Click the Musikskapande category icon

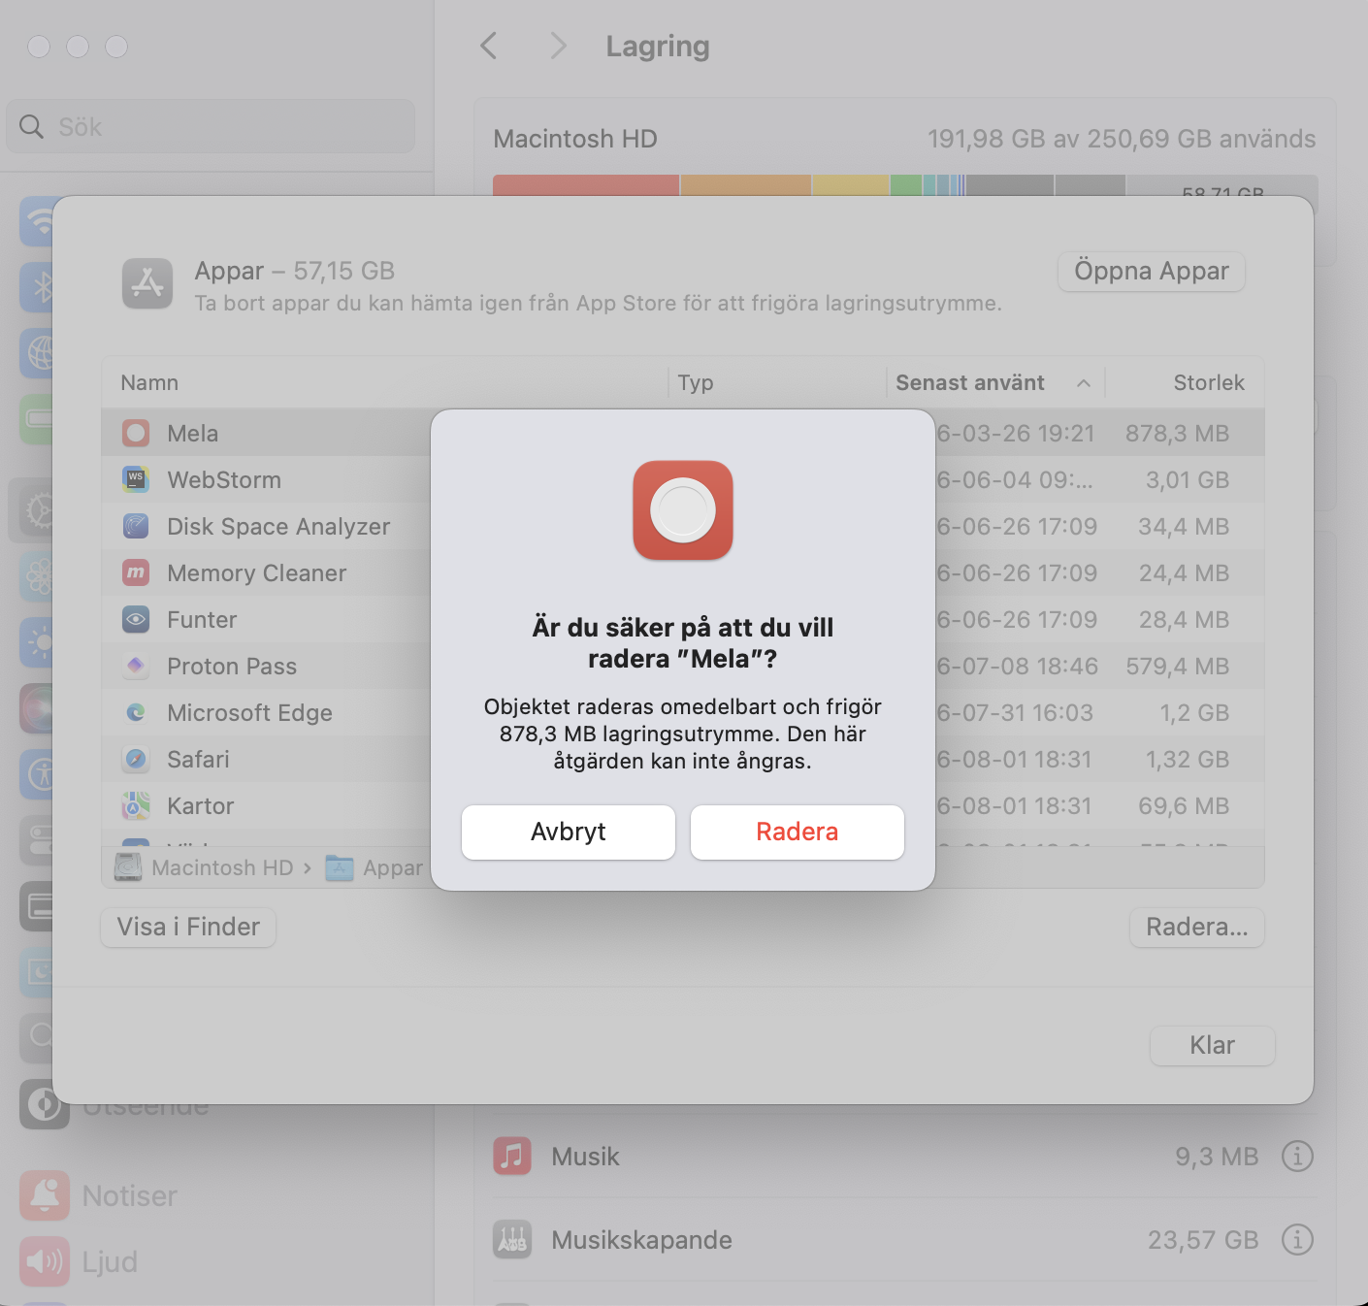pyautogui.click(x=512, y=1239)
